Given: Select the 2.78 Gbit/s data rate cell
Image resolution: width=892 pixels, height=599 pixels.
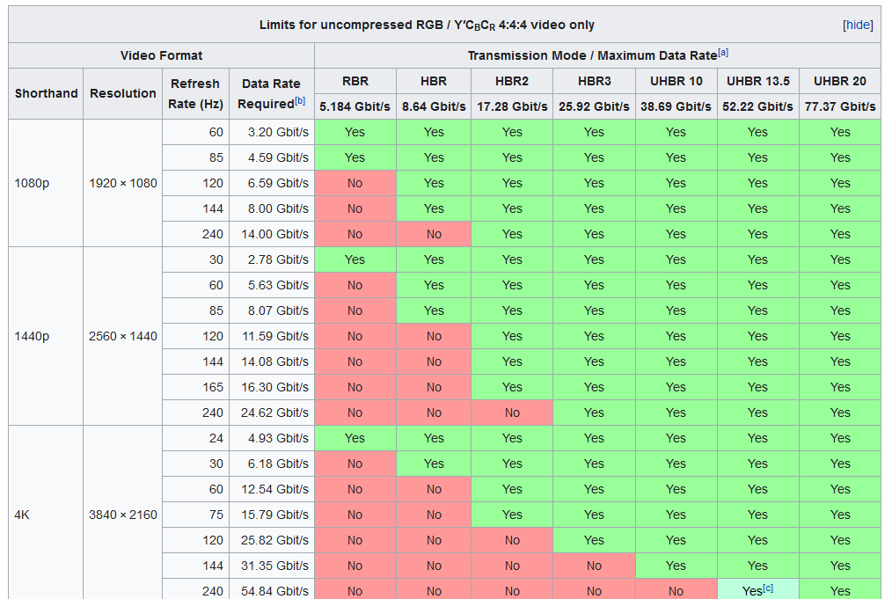Looking at the screenshot, I should coord(271,259).
